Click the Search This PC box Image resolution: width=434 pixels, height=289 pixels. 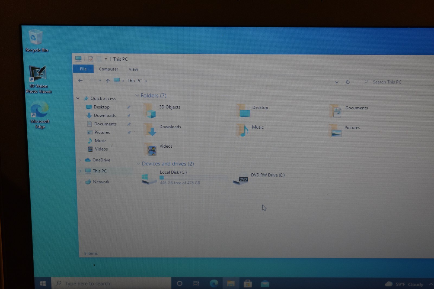396,82
